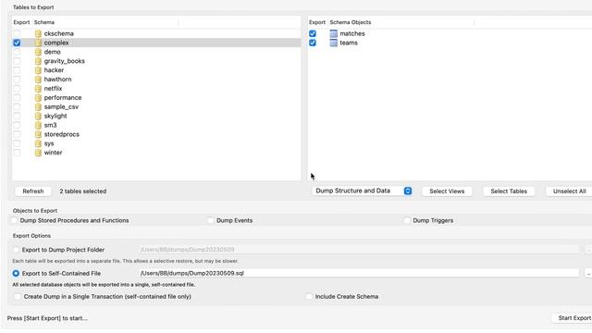Select the matches table row
This screenshot has height=333, width=592.
pos(450,33)
